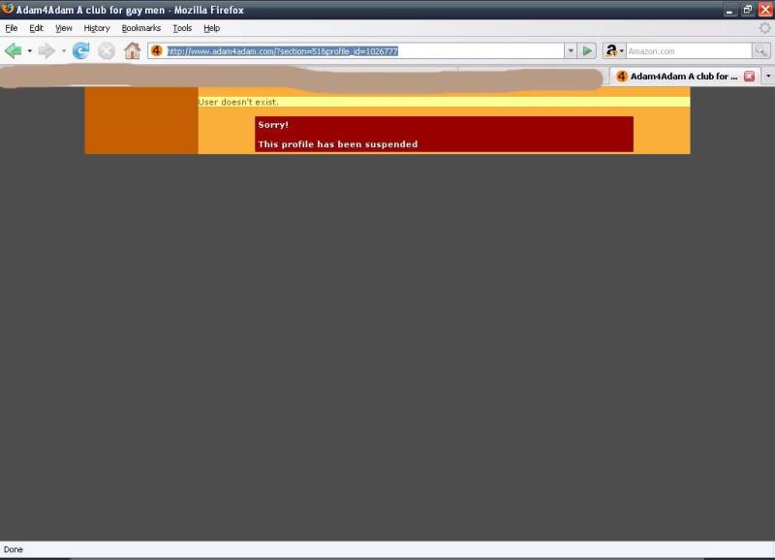The width and height of the screenshot is (775, 560).
Task: Minimize the Firefox window
Action: (x=729, y=10)
